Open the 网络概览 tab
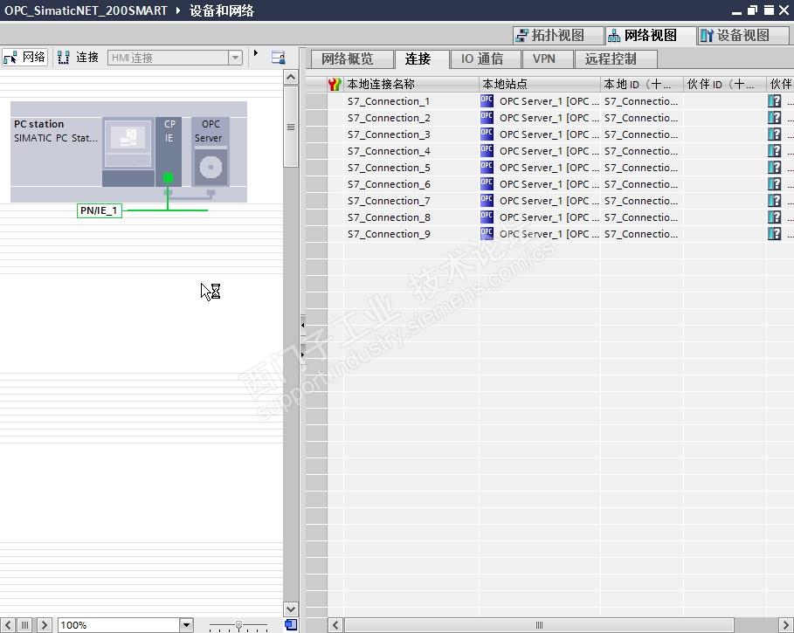 (352, 59)
